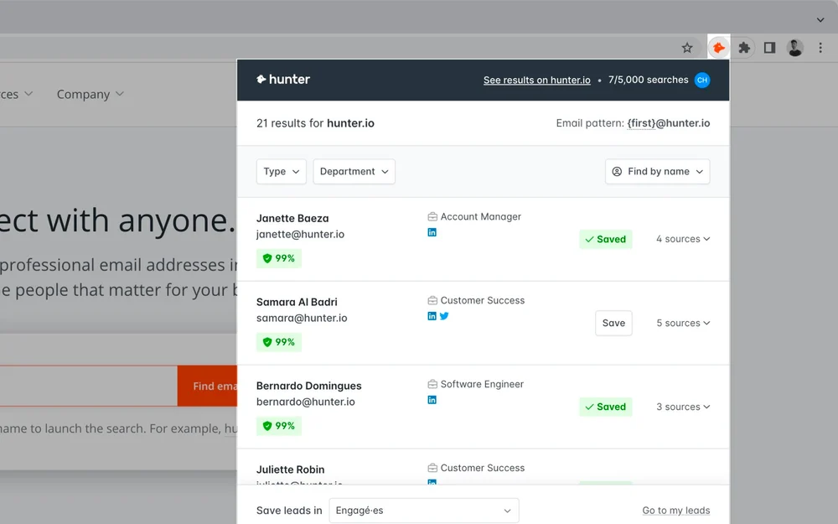Image resolution: width=838 pixels, height=524 pixels.
Task: Open Chrome extensions puzzle icon
Action: tap(744, 48)
